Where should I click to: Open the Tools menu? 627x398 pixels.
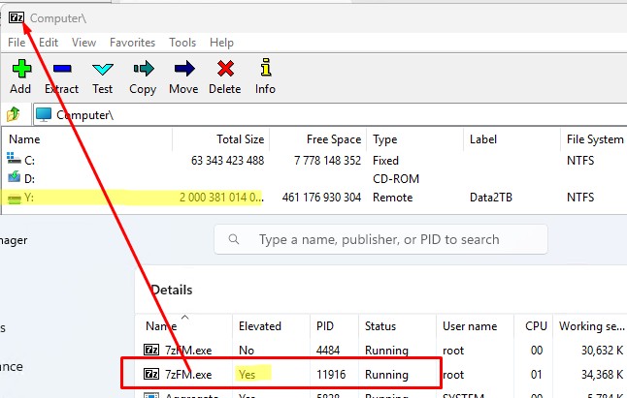182,43
